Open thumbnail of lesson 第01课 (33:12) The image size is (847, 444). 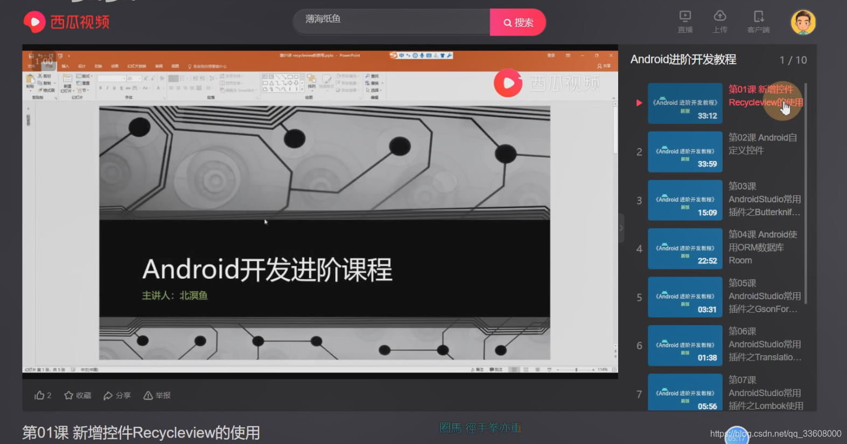tap(685, 103)
